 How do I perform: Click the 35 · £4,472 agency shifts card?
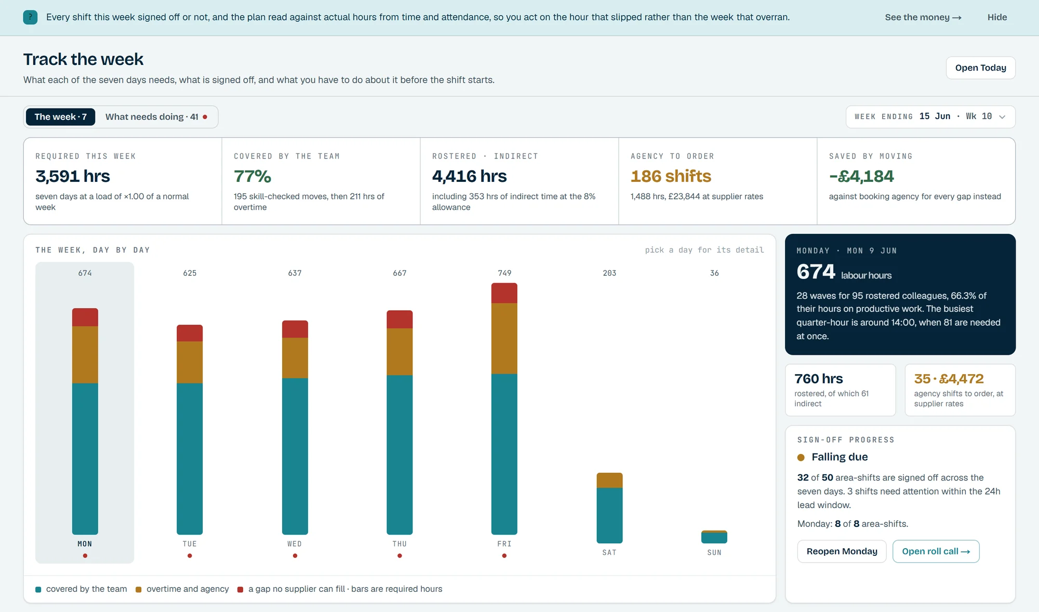tap(960, 390)
